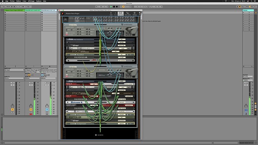Open Reason Rack Plugin Settings gear
The height and width of the screenshot is (145, 258).
coord(135,13)
